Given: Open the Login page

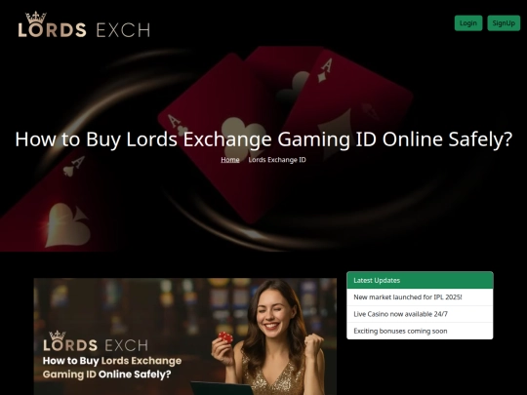Looking at the screenshot, I should pos(468,23).
